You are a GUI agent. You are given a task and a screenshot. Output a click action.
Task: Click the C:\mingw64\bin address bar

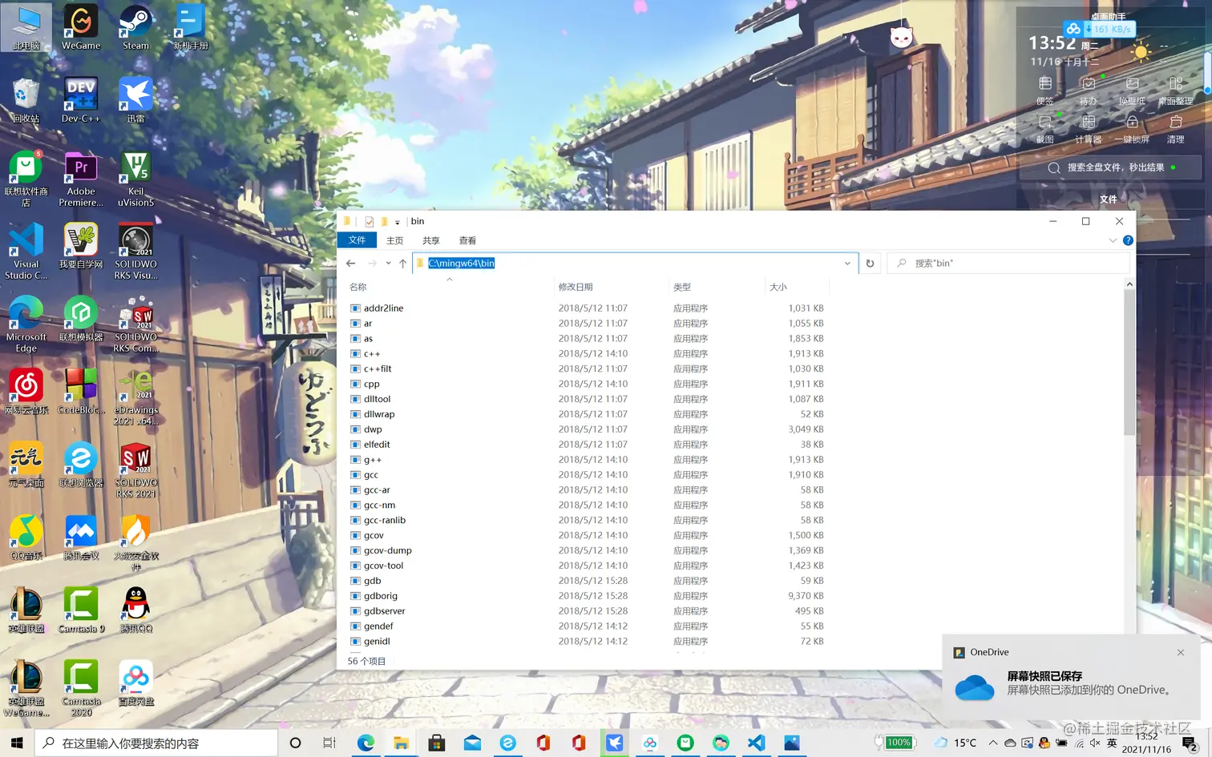point(635,263)
